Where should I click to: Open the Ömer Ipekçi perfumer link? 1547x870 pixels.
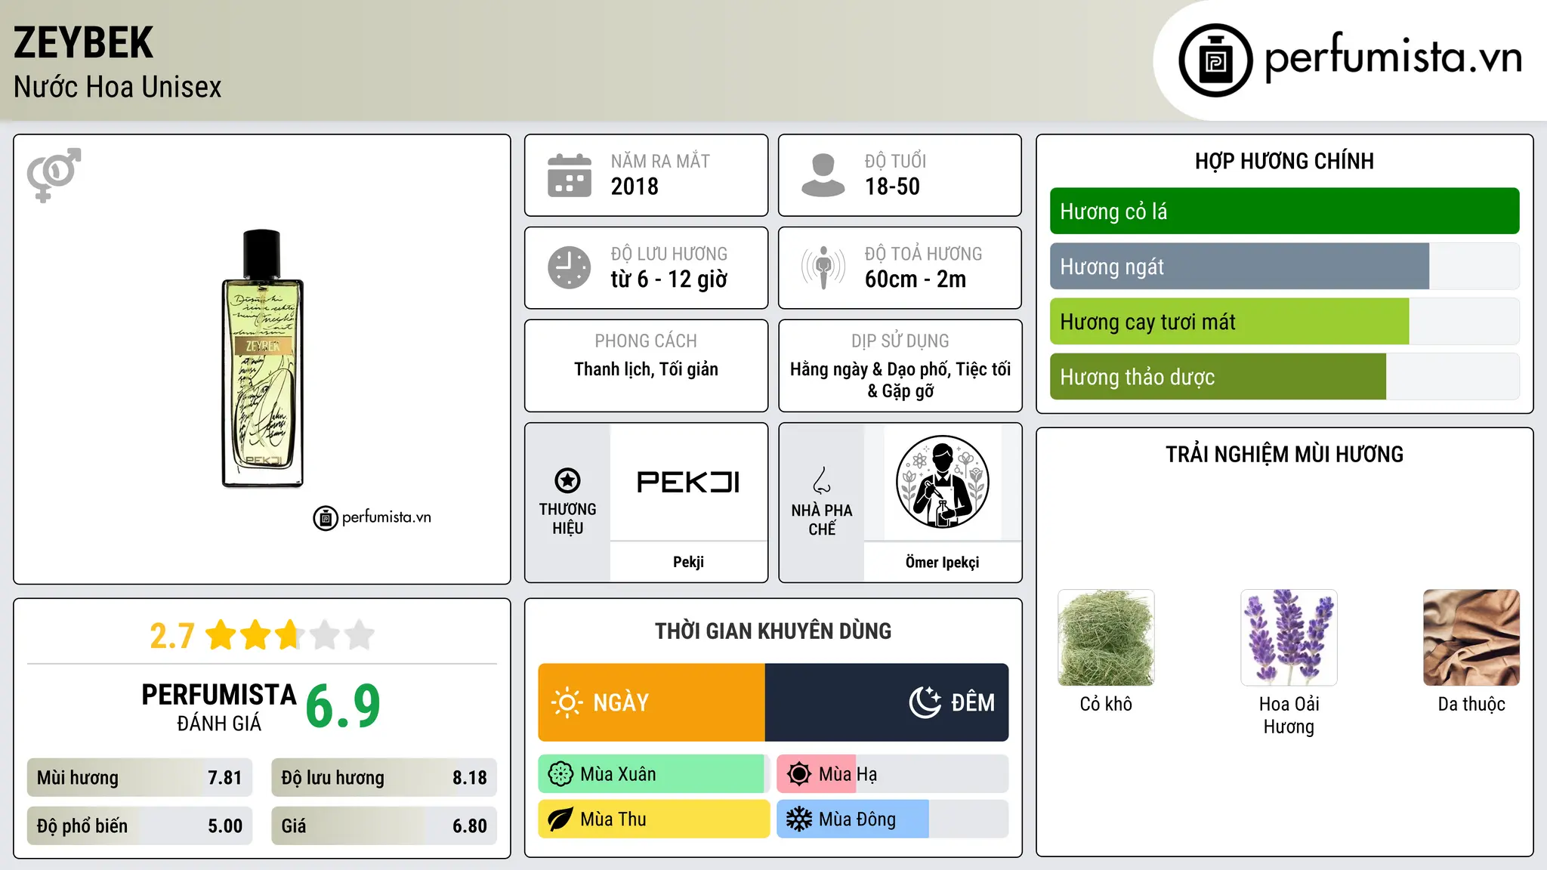point(942,562)
